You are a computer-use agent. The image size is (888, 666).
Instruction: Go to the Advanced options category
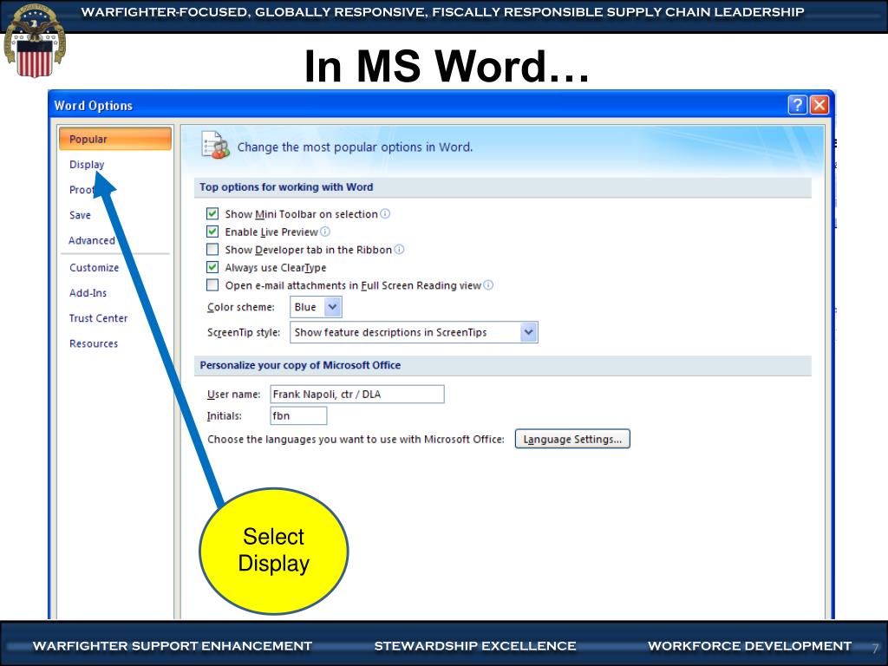click(x=92, y=240)
